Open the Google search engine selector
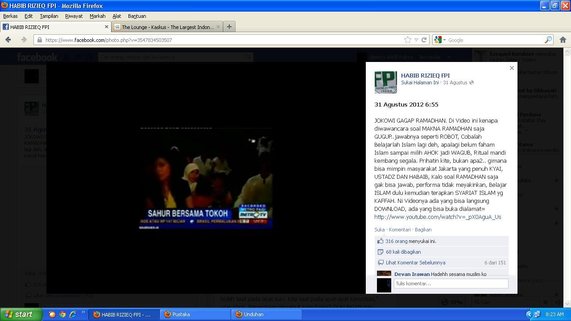The height and width of the screenshot is (321, 571). tap(440, 40)
